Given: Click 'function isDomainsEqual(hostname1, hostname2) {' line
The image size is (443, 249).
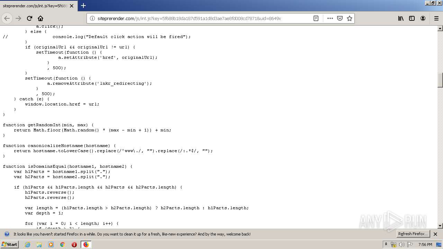Looking at the screenshot, I should pos(67,166).
